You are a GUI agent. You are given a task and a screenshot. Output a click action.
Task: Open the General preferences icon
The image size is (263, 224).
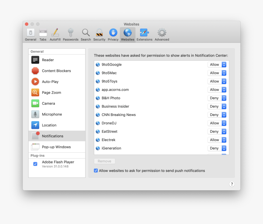31,32
